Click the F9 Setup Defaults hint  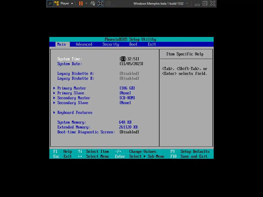point(190,152)
